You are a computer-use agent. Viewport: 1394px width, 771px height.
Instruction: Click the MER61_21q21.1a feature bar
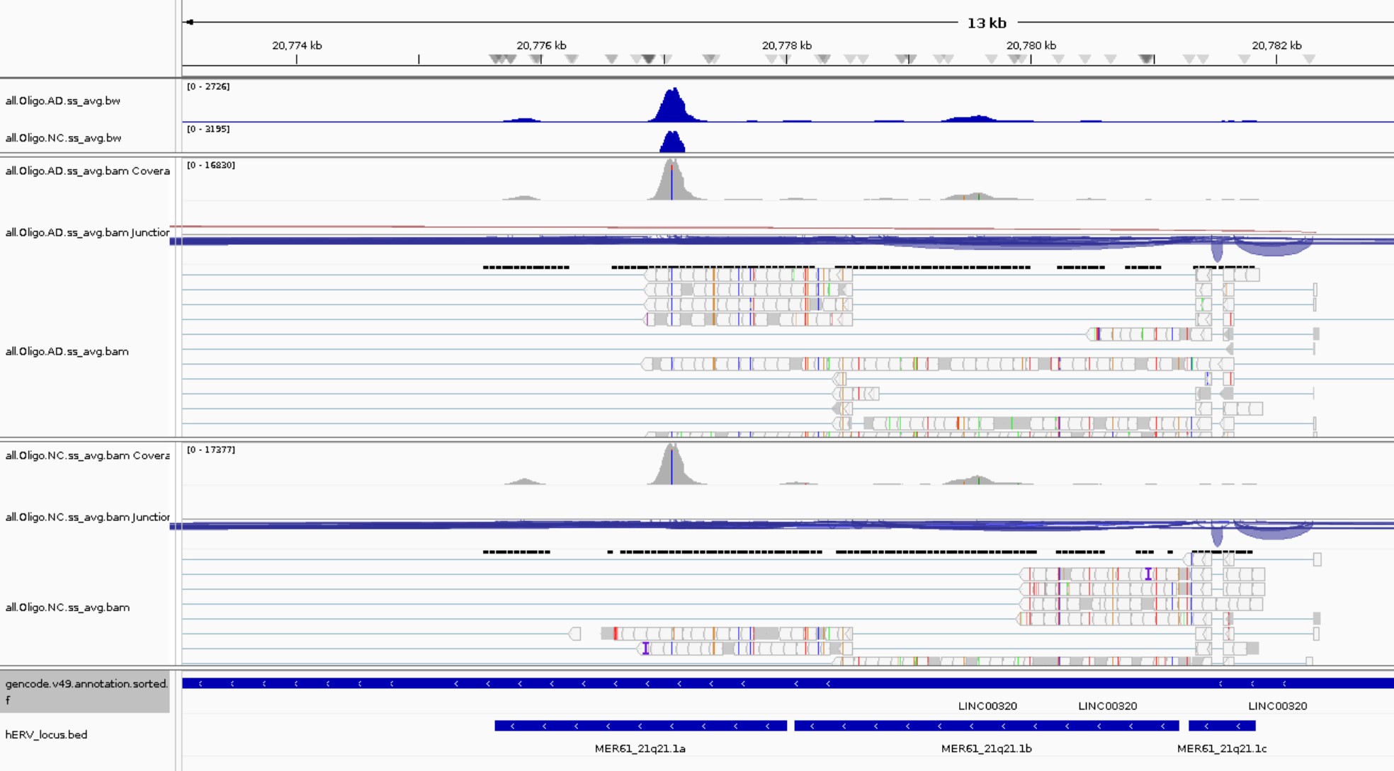click(x=640, y=726)
